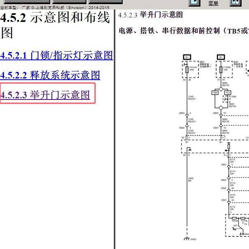Viewport: 249px width, 249px height.
Task: Click the 4.5.2 示意图和布线图 heading
Action: tap(55, 25)
